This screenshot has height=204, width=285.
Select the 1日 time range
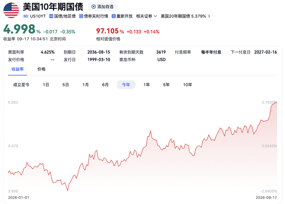[x=46, y=85]
